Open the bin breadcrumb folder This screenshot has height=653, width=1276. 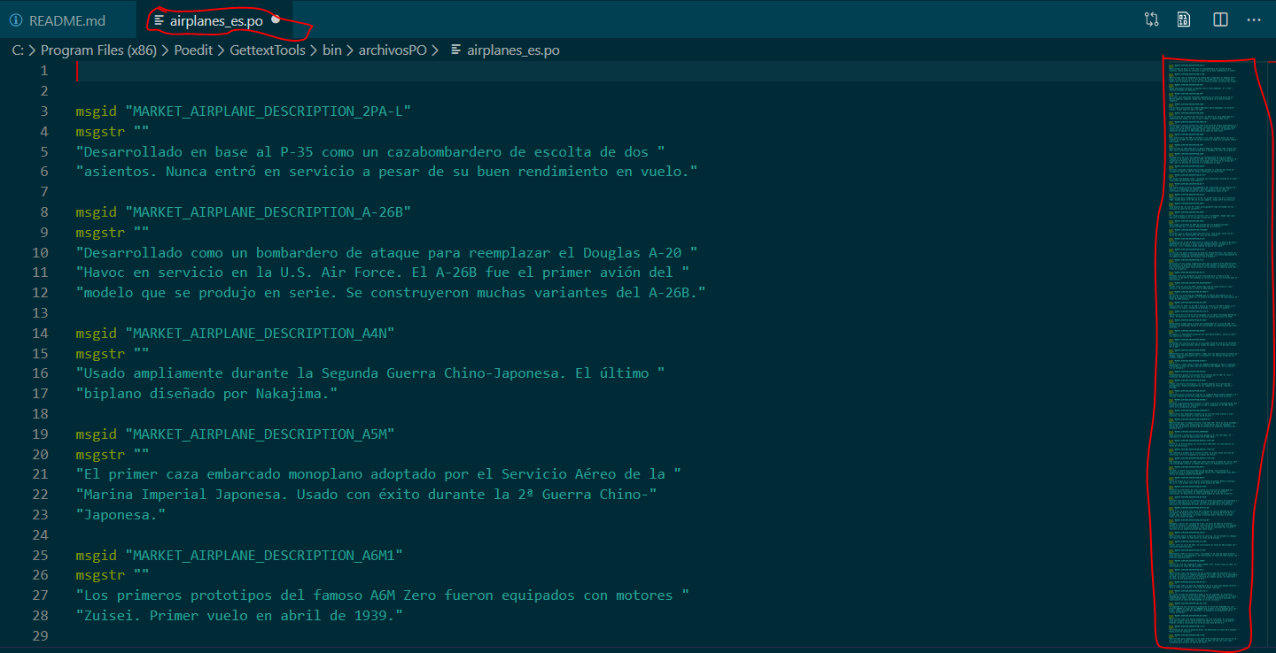point(331,50)
